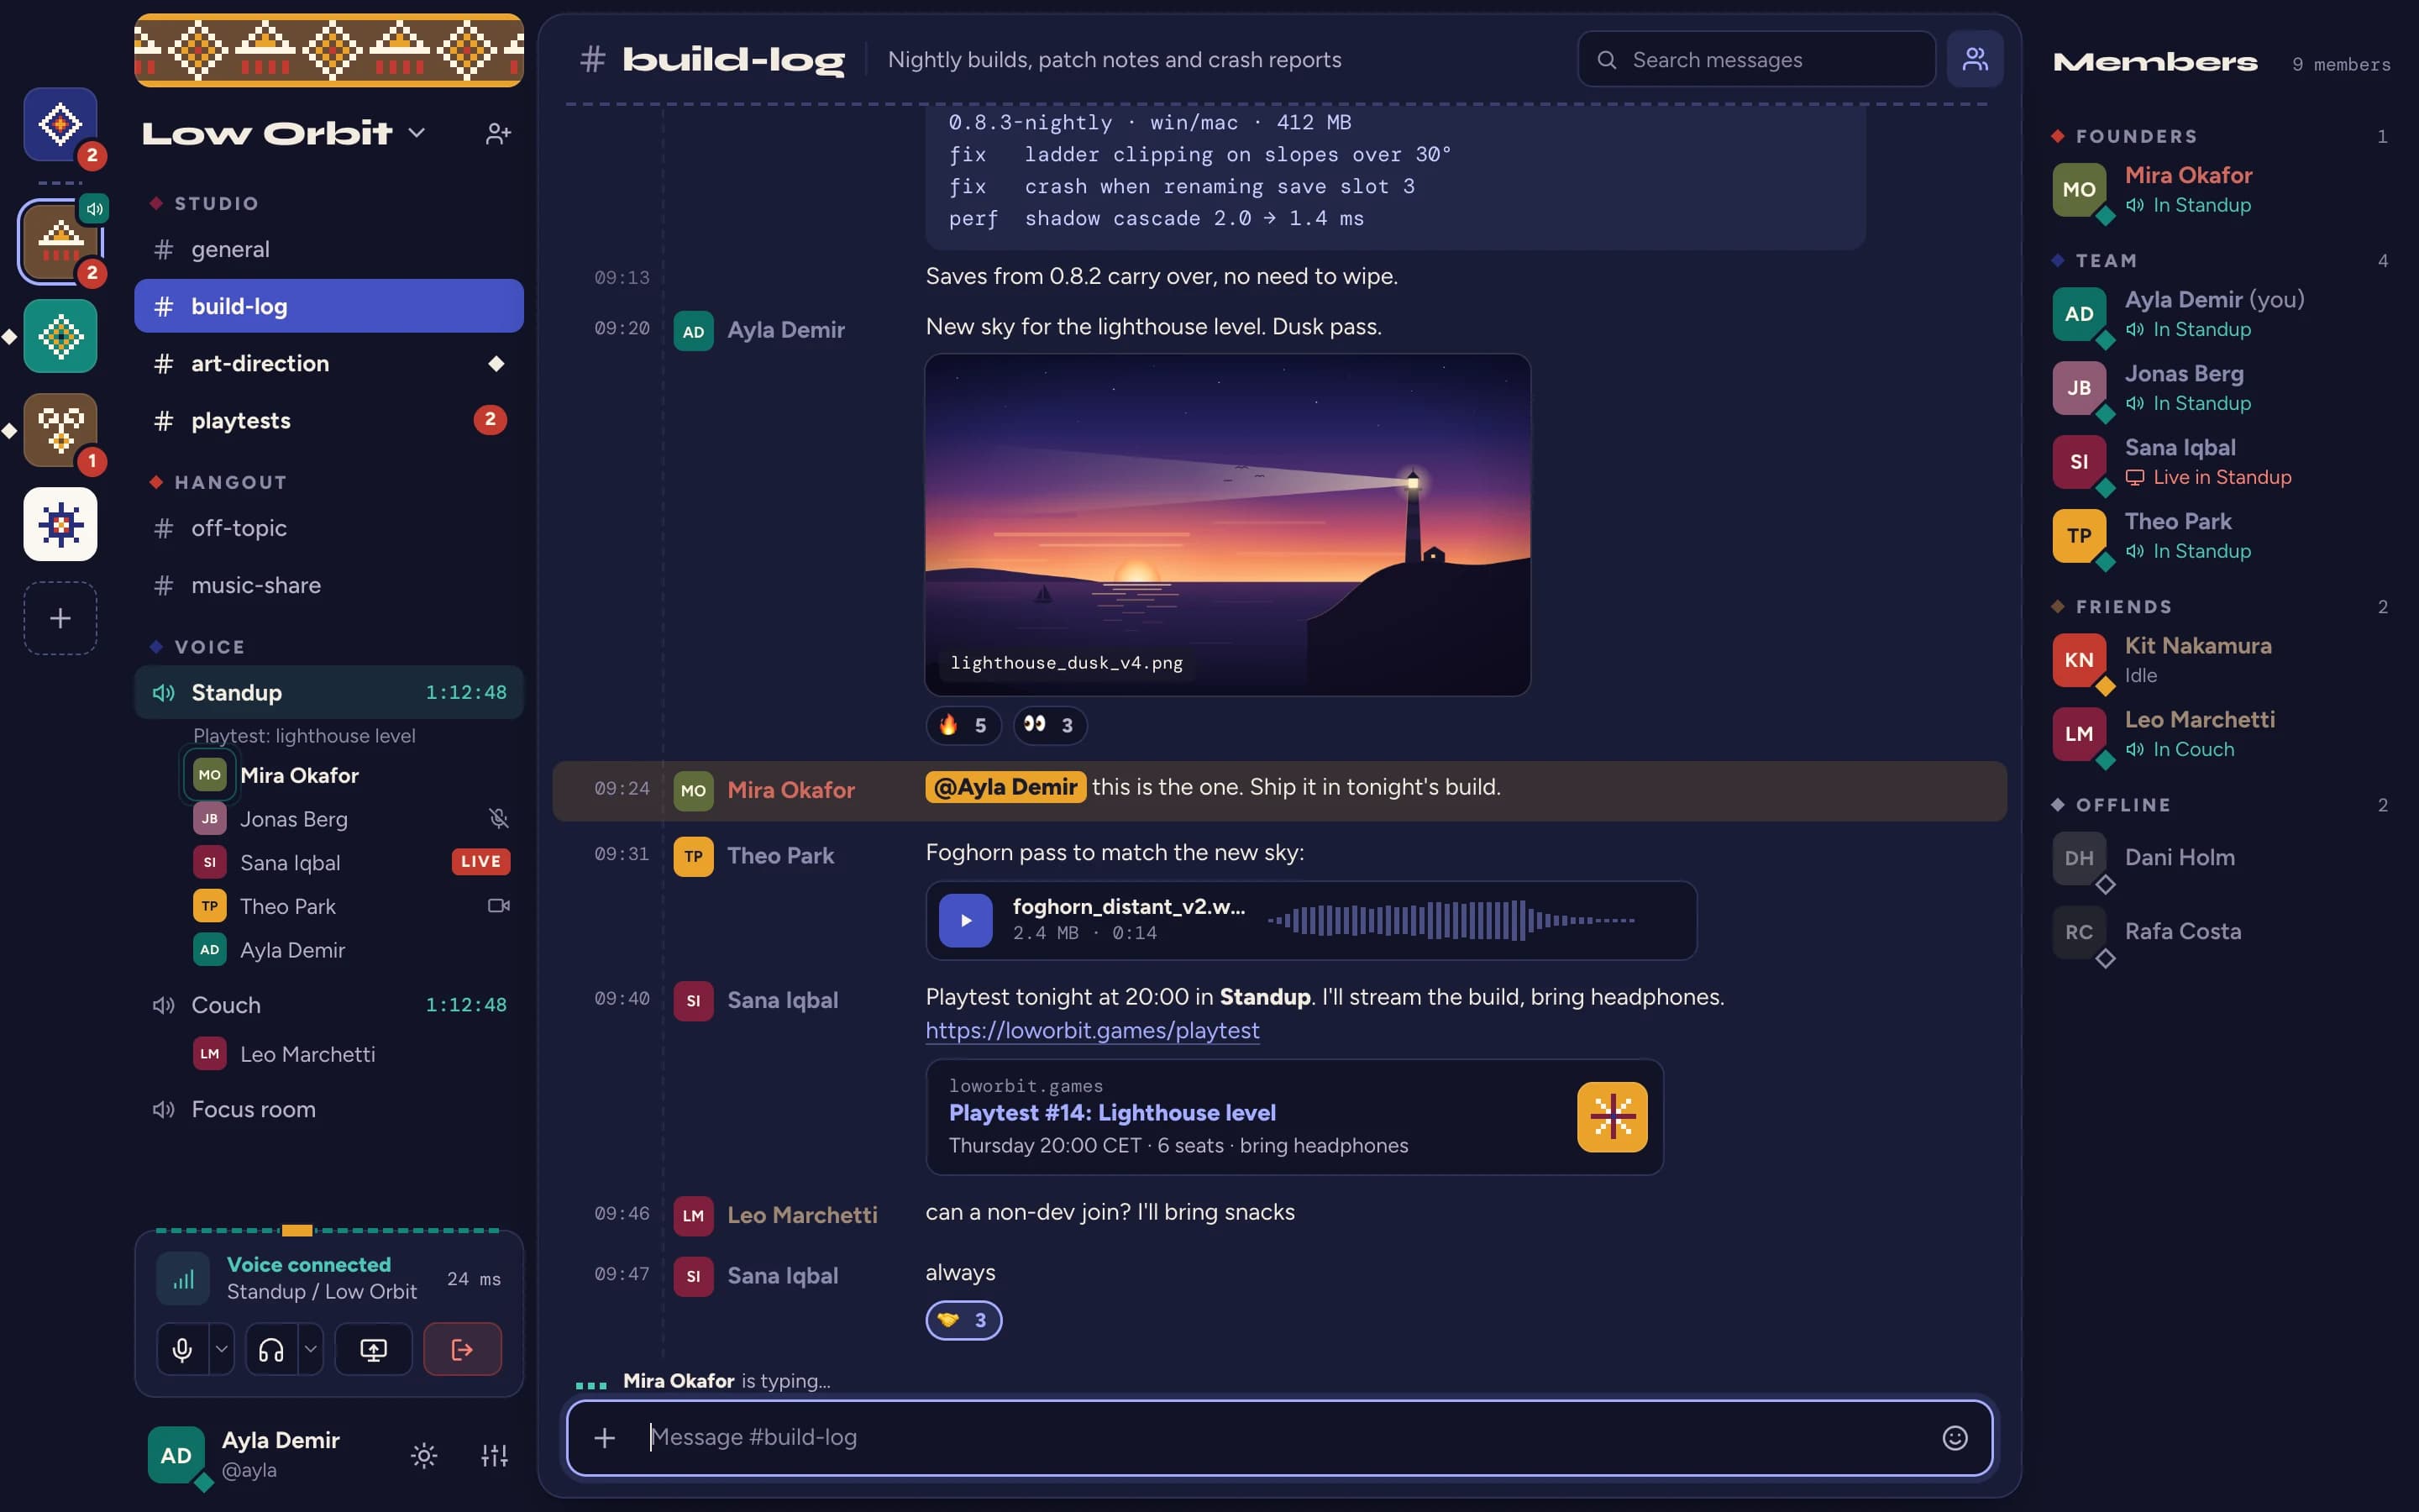Image resolution: width=2419 pixels, height=1512 pixels.
Task: Open Playtest #14: Lighthouse level card title
Action: (x=1111, y=1113)
